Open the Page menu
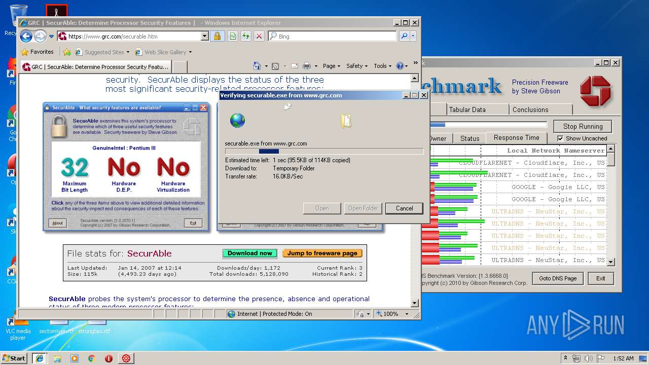Screen dimensions: 649x365 point(332,66)
